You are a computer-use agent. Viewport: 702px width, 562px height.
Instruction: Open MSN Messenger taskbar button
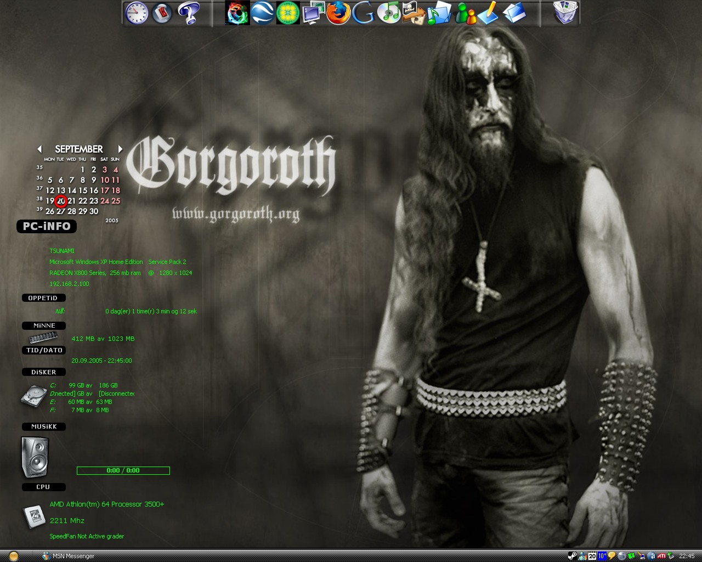tap(69, 556)
